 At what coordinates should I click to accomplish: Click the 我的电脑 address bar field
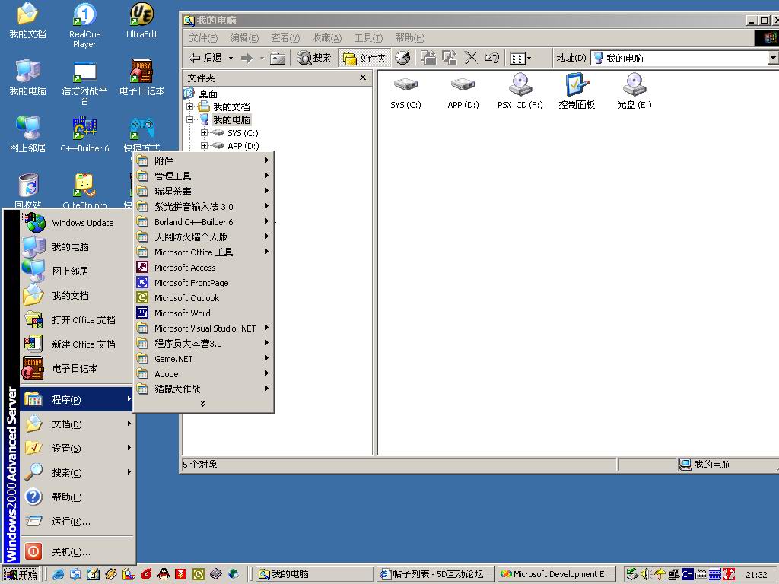[x=679, y=58]
